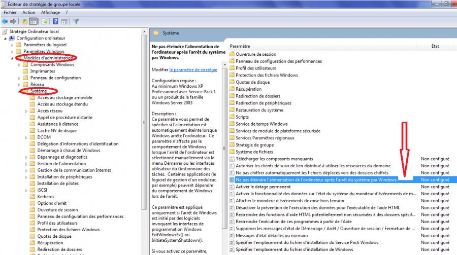This screenshot has height=255, width=457.
Task: Click the policy icon beside Afficher le moniteur d'événements
Action: coord(232,201)
